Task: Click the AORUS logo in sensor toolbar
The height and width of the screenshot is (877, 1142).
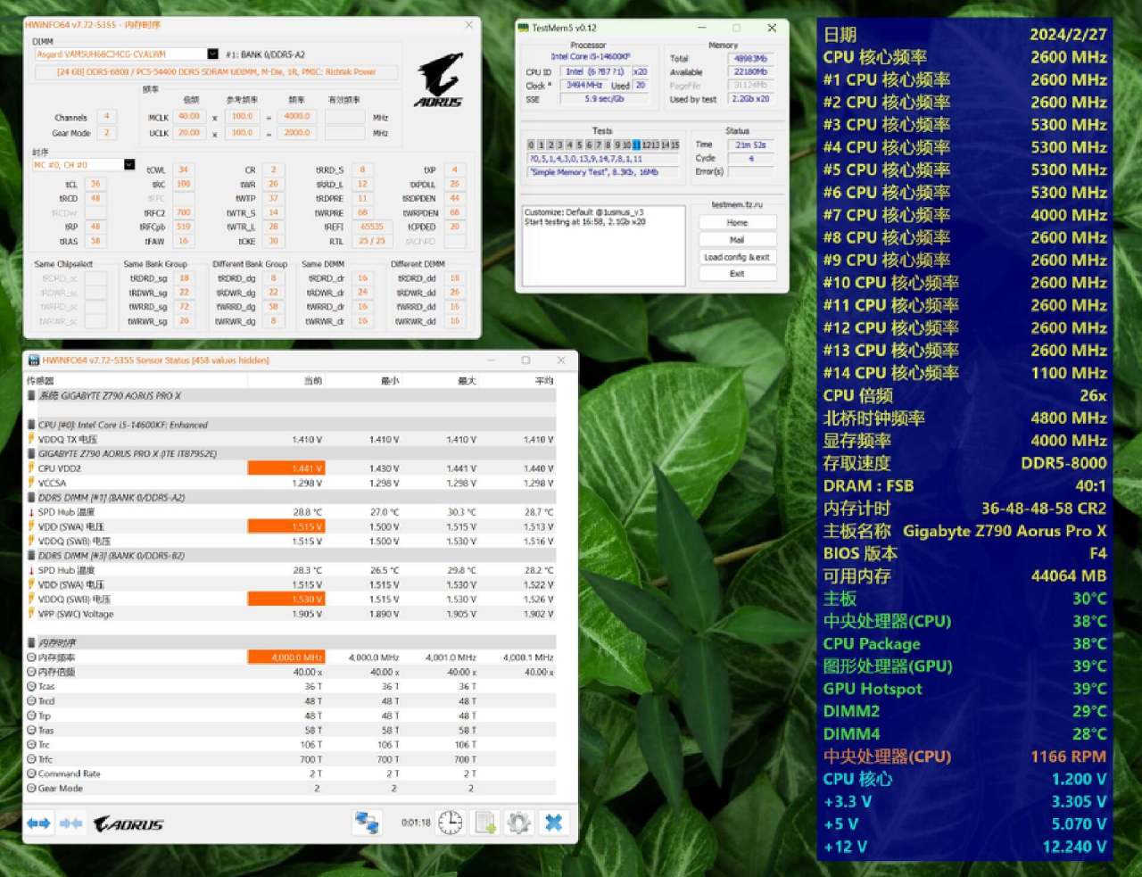Action: point(128,823)
